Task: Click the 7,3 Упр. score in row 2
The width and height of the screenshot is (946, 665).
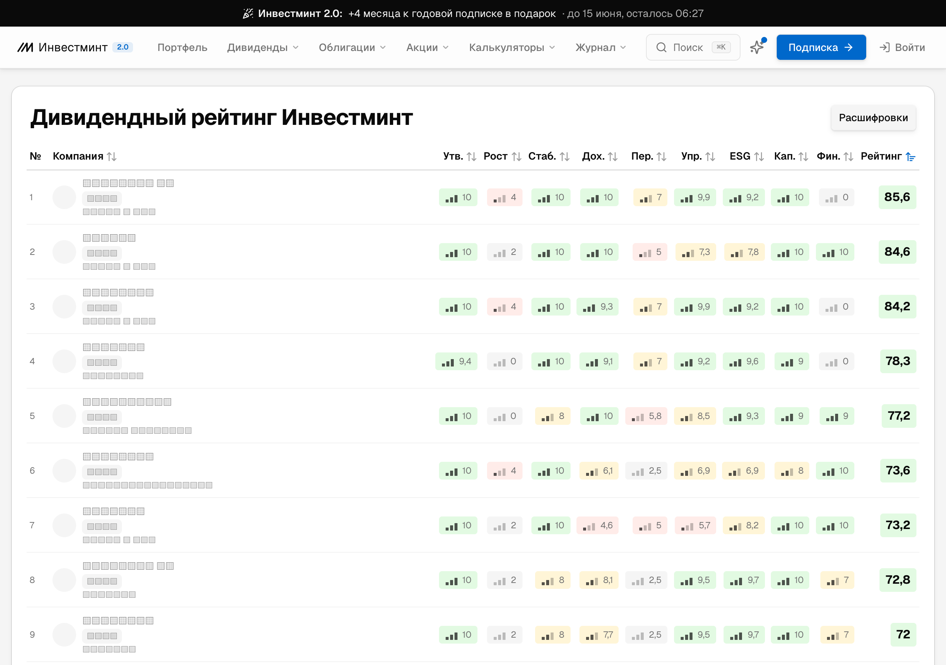Action: pos(695,252)
